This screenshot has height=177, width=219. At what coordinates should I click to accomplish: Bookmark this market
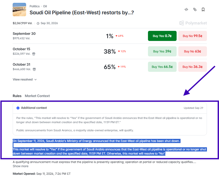[x=203, y=10]
